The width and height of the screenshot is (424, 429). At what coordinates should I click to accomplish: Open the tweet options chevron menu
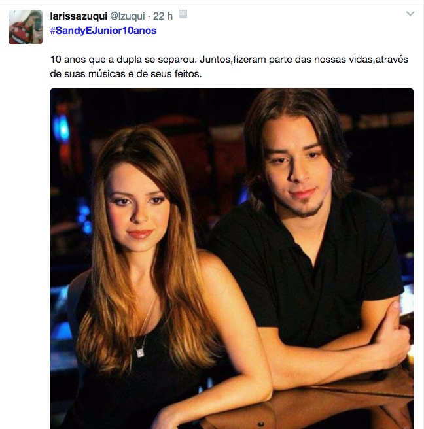point(410,13)
